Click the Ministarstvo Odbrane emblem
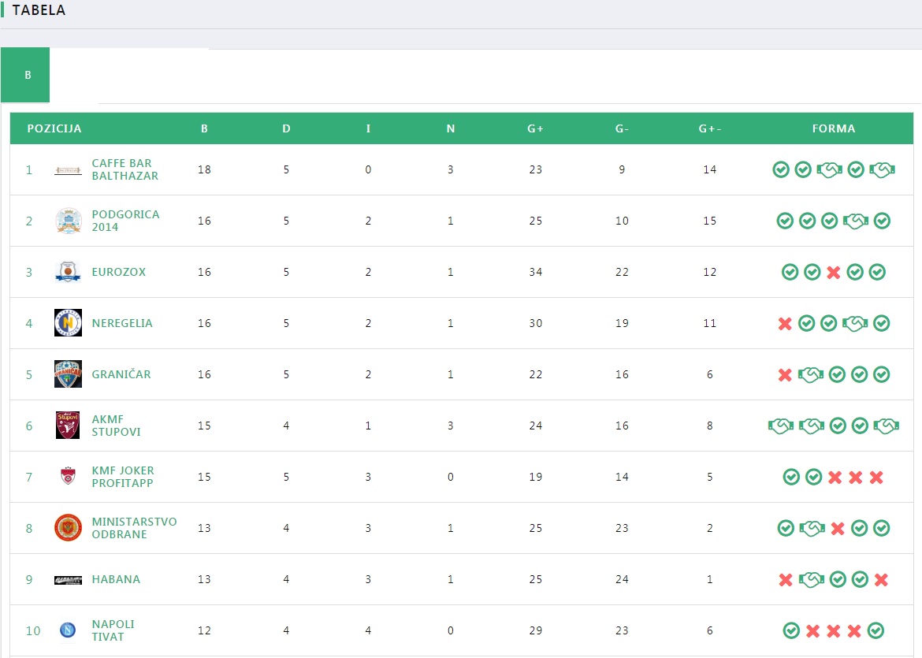This screenshot has height=658, width=922. click(x=68, y=528)
